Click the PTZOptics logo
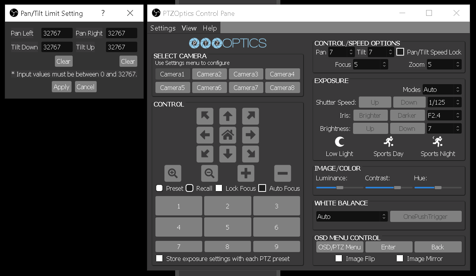The width and height of the screenshot is (476, 276). click(228, 43)
